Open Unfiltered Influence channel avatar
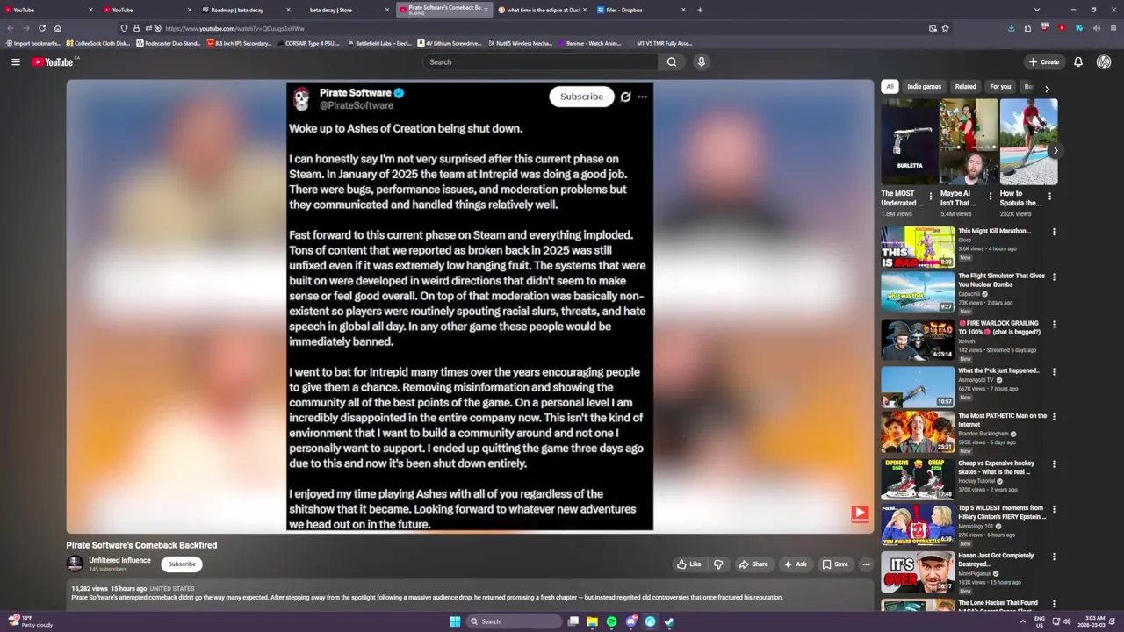Viewport: 1124px width, 632px height. pos(76,564)
